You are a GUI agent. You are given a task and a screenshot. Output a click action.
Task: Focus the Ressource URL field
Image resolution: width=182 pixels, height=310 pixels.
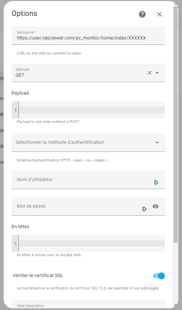tap(88, 36)
